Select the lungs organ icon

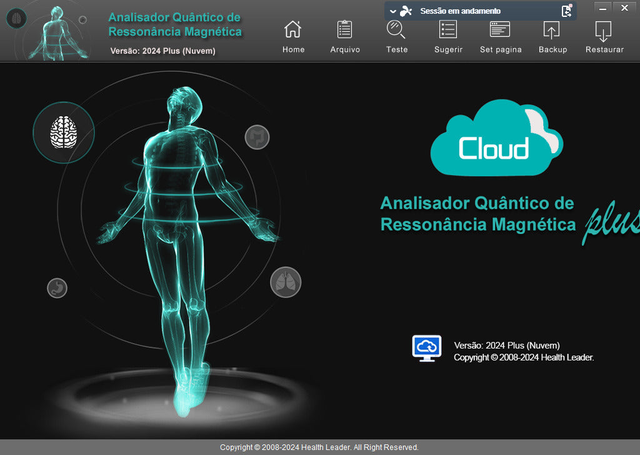[286, 282]
